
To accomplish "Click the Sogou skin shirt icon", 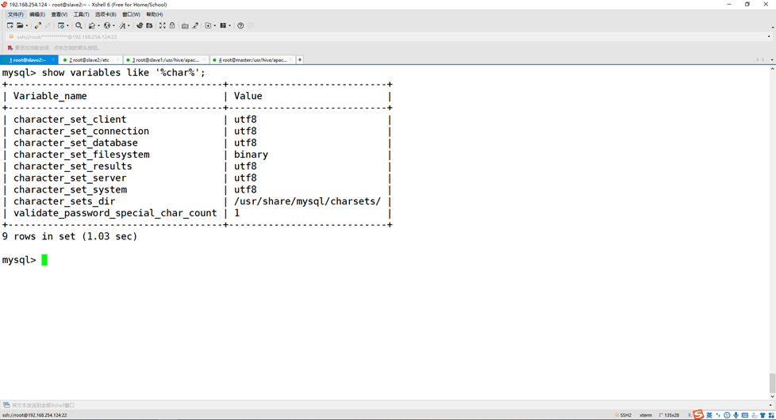I will point(763,415).
